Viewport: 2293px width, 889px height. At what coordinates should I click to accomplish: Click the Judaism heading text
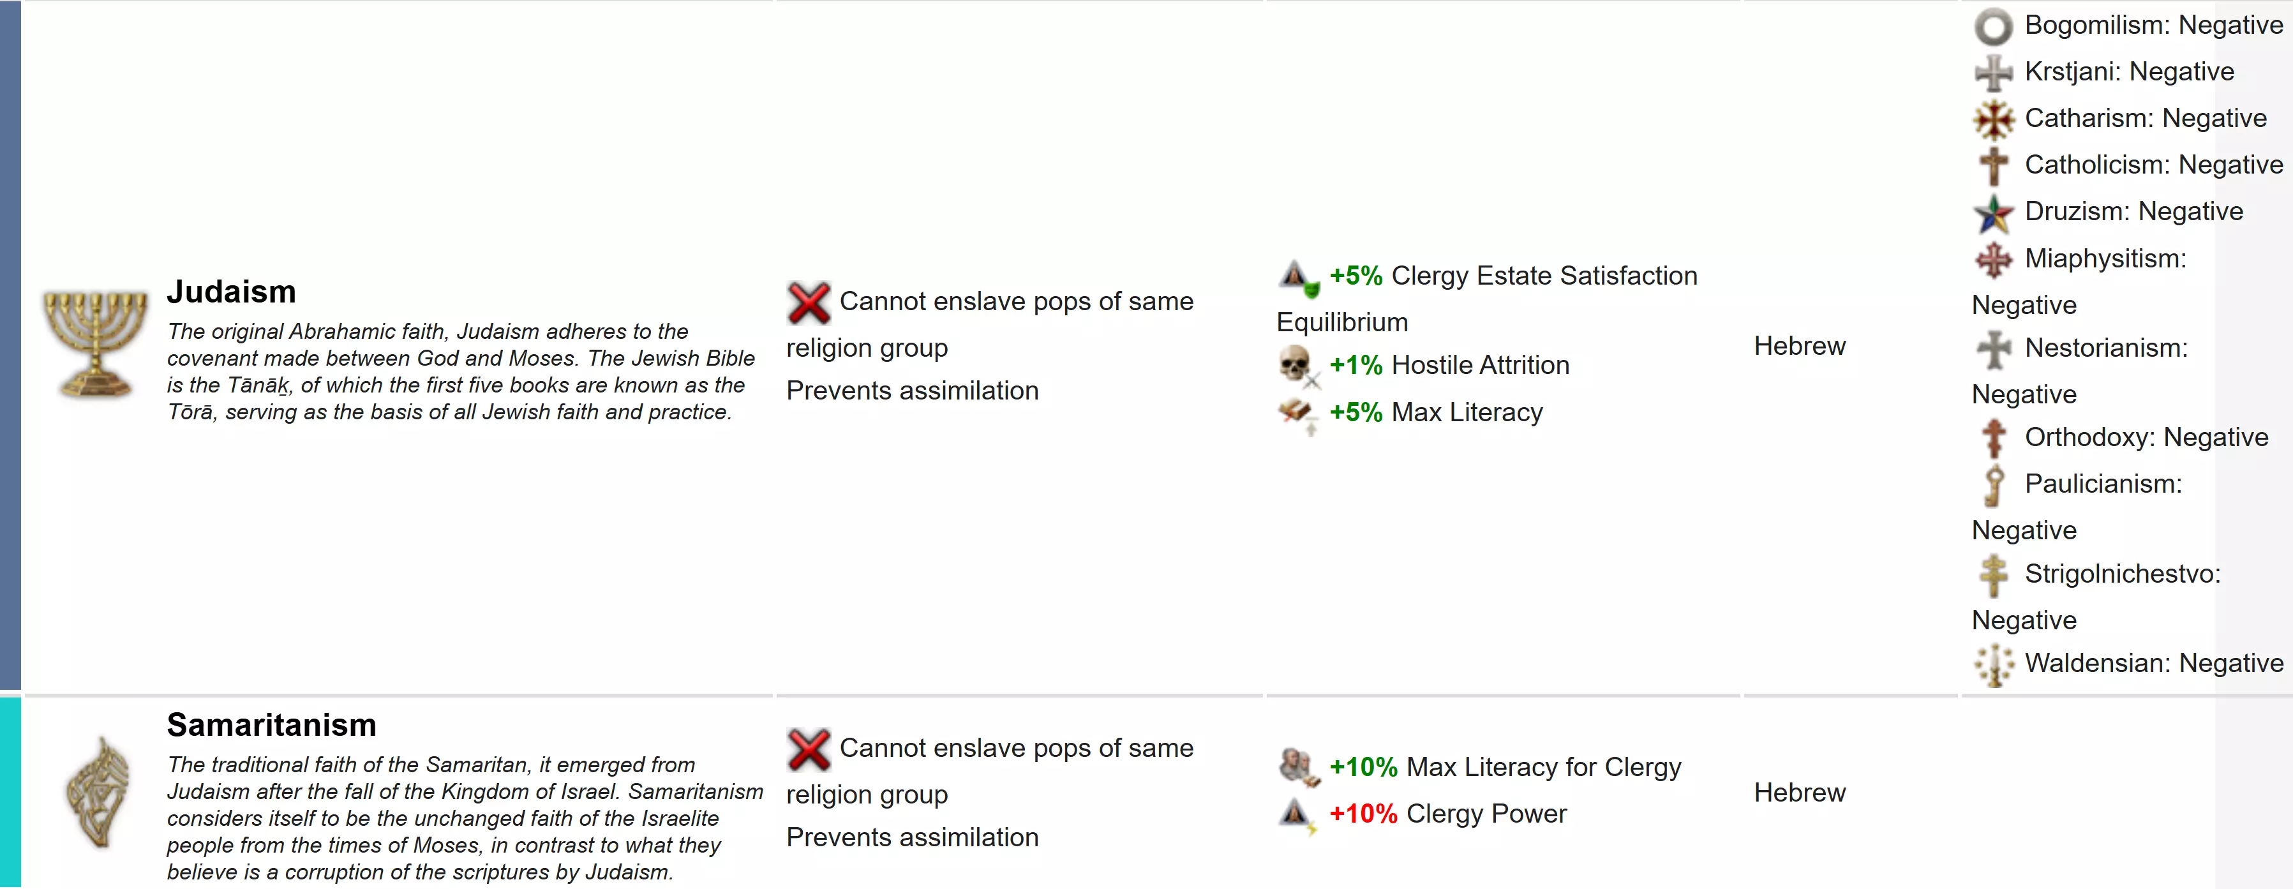[232, 292]
